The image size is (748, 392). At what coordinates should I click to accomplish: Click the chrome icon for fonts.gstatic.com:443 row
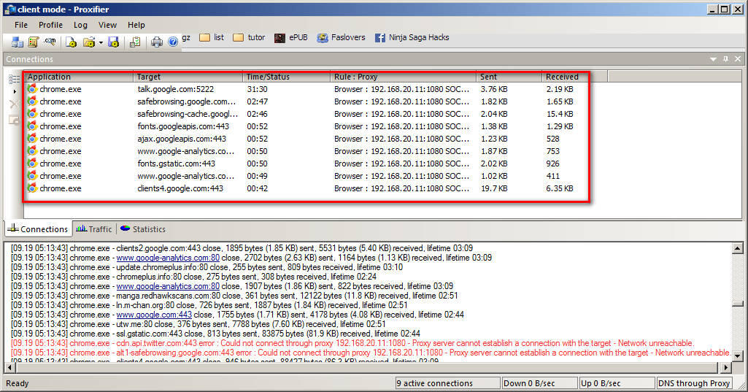tap(32, 164)
